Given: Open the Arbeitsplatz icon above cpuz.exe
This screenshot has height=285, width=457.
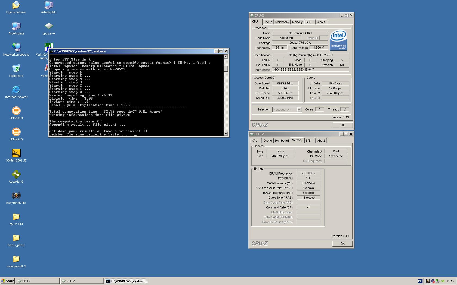Looking at the screenshot, I should tap(49, 7).
